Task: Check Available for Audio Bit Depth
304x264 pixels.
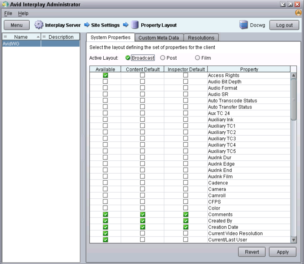Action: (105, 81)
